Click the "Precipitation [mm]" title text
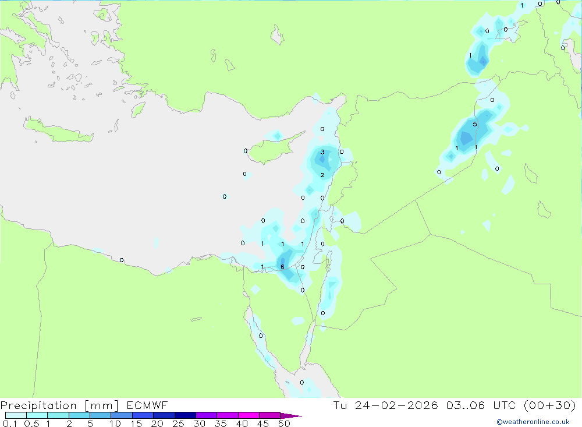This screenshot has width=582, height=427. 59,405
